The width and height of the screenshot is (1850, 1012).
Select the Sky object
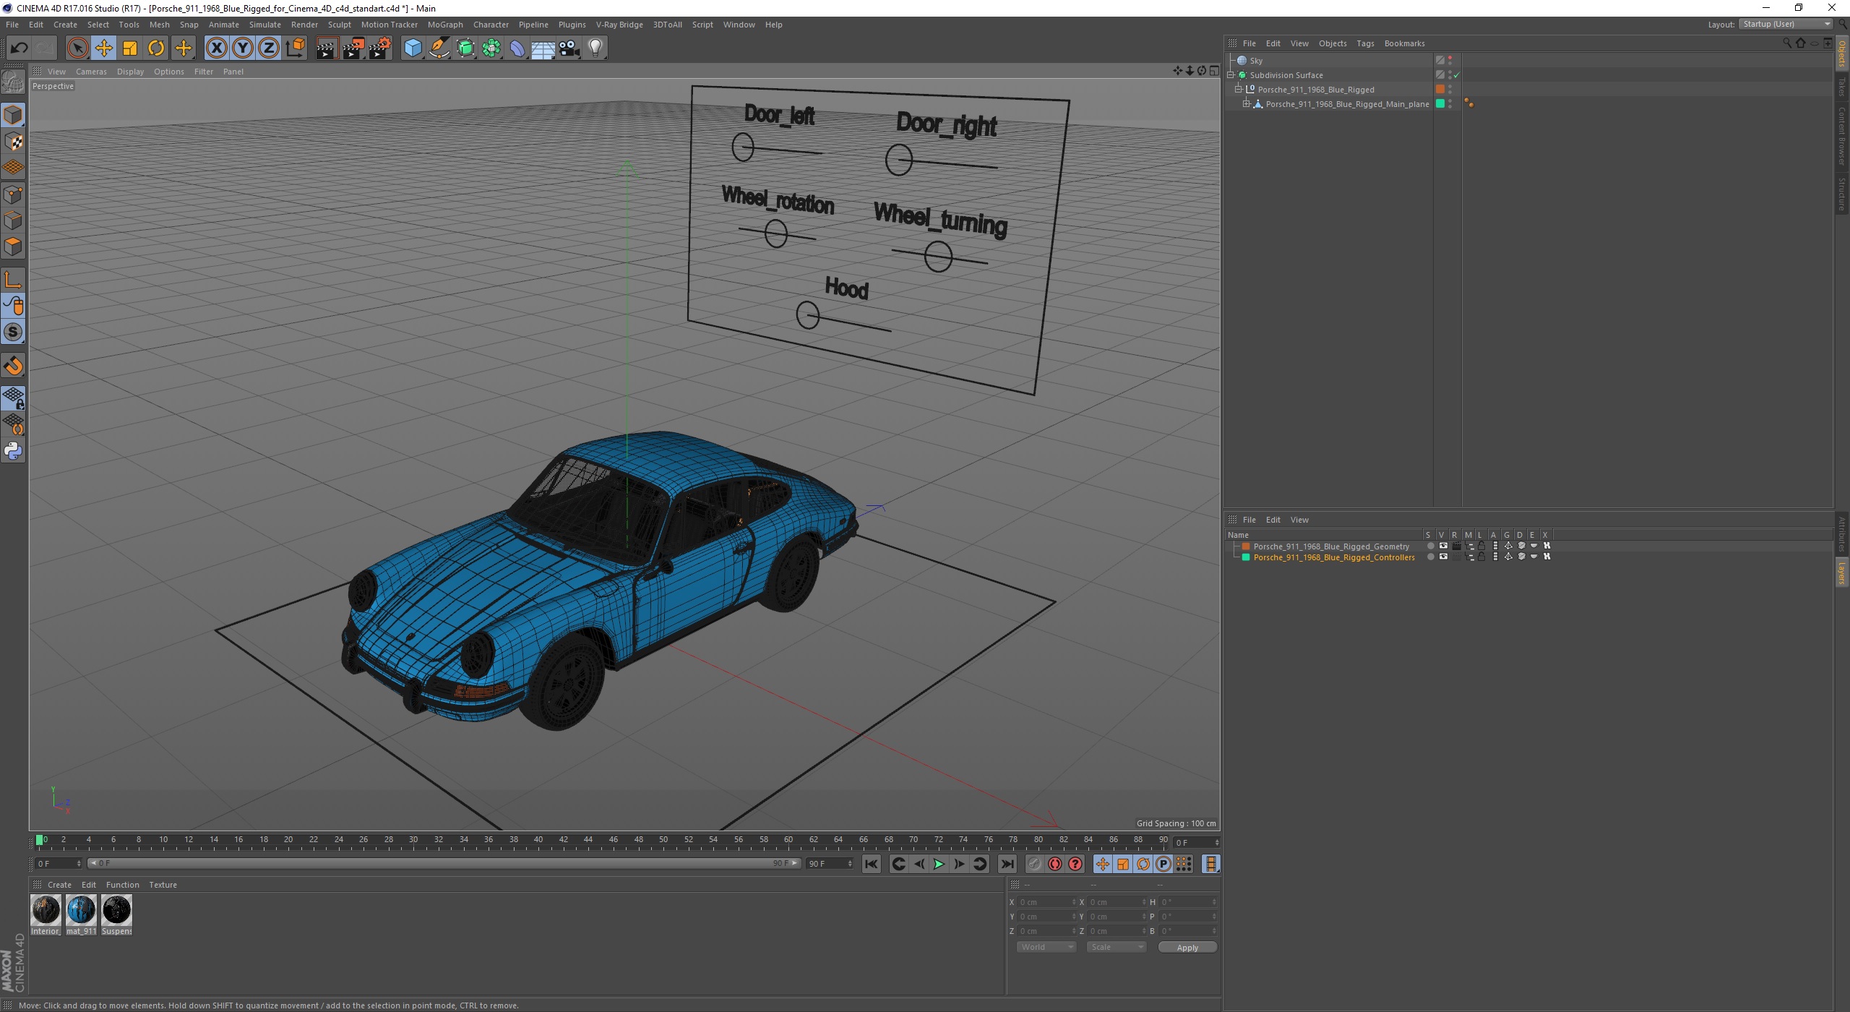(1256, 61)
